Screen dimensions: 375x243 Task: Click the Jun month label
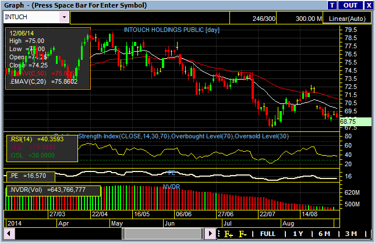(169, 224)
